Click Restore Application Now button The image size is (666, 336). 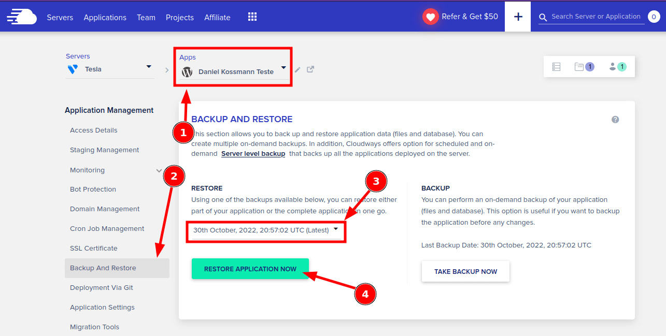(x=250, y=269)
